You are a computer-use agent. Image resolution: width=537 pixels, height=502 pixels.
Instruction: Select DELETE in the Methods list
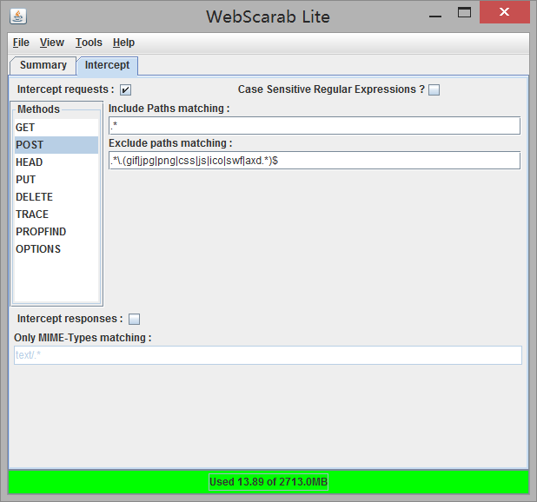point(56,197)
